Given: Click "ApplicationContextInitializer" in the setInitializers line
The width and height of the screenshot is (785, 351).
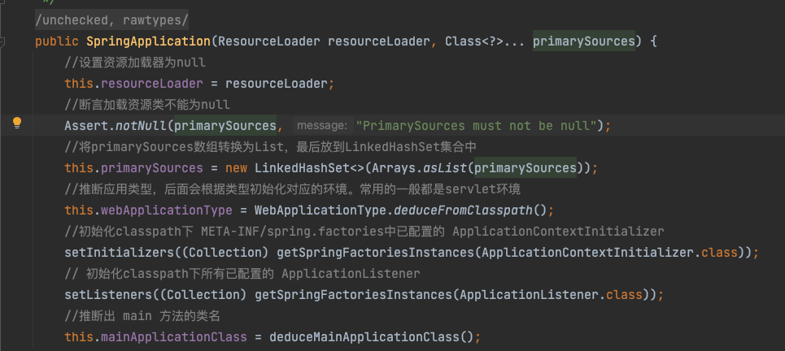Looking at the screenshot, I should click(x=587, y=253).
